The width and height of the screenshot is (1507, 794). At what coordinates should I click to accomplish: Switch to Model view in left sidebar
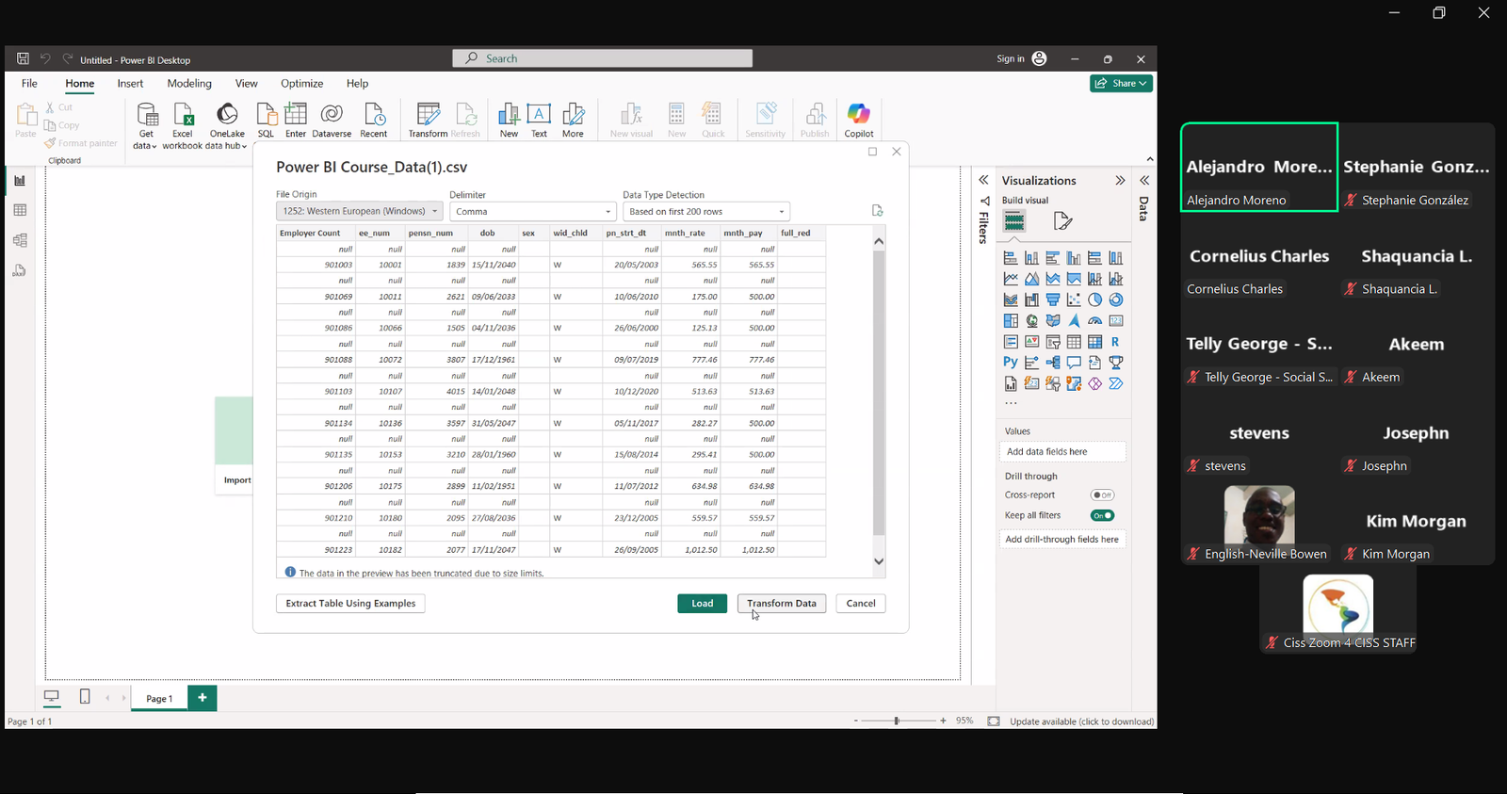click(x=20, y=240)
